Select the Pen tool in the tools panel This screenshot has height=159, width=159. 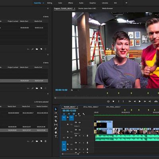pyautogui.click(x=56, y=128)
